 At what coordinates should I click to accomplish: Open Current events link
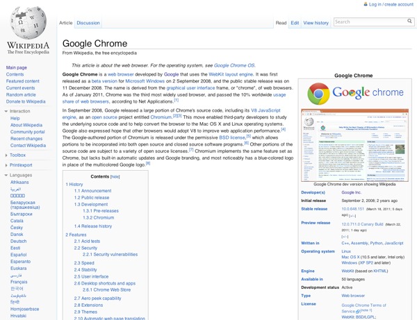[20, 88]
